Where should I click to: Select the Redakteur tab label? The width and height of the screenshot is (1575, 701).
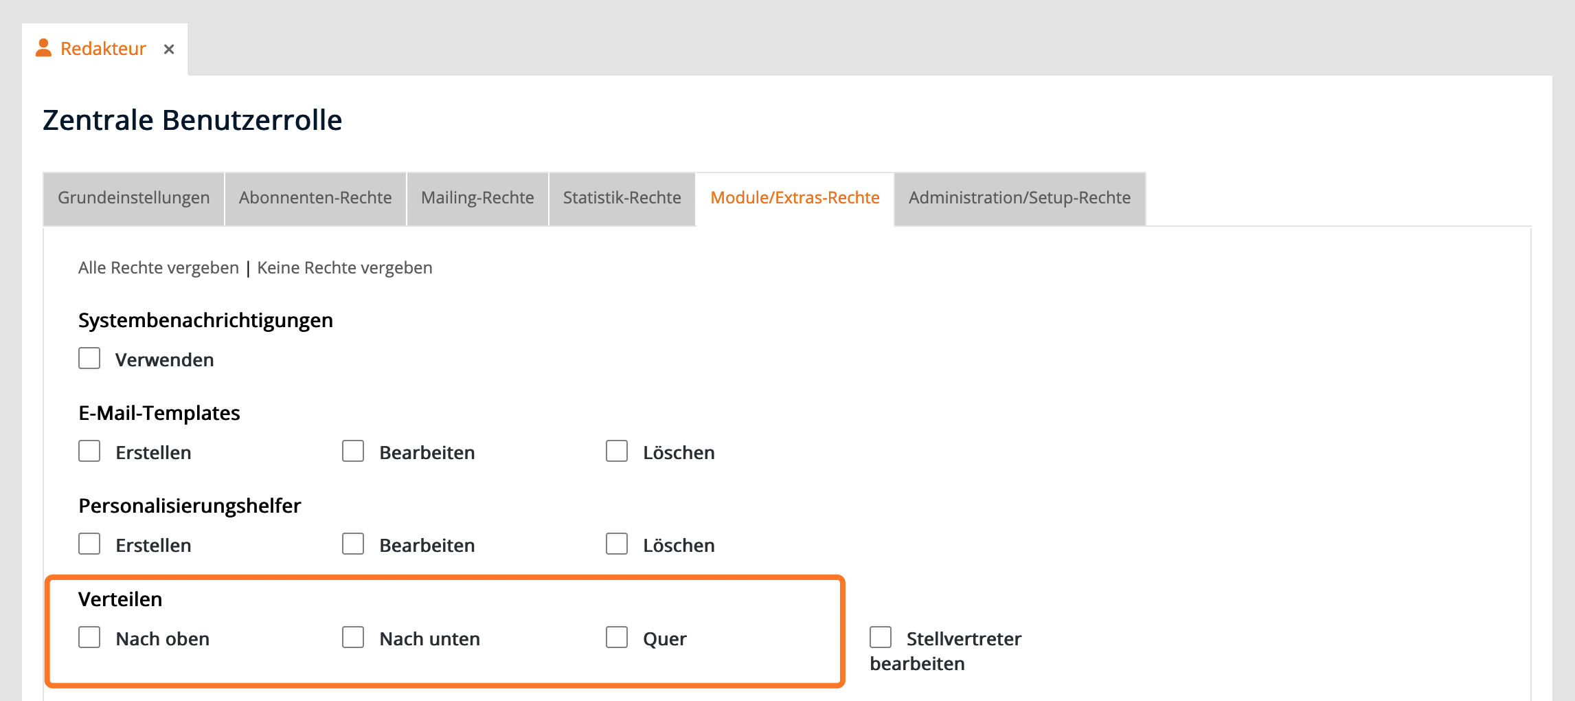(103, 49)
